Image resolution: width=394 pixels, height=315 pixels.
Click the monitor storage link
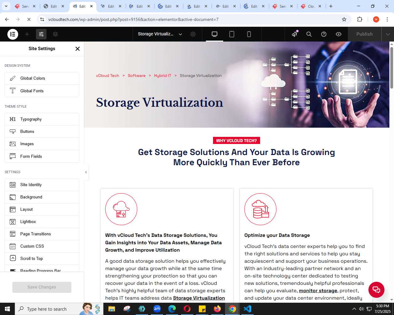(x=318, y=291)
